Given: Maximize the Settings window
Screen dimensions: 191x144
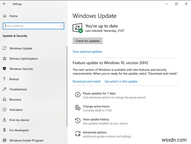Looking at the screenshot, I should coord(177,4).
